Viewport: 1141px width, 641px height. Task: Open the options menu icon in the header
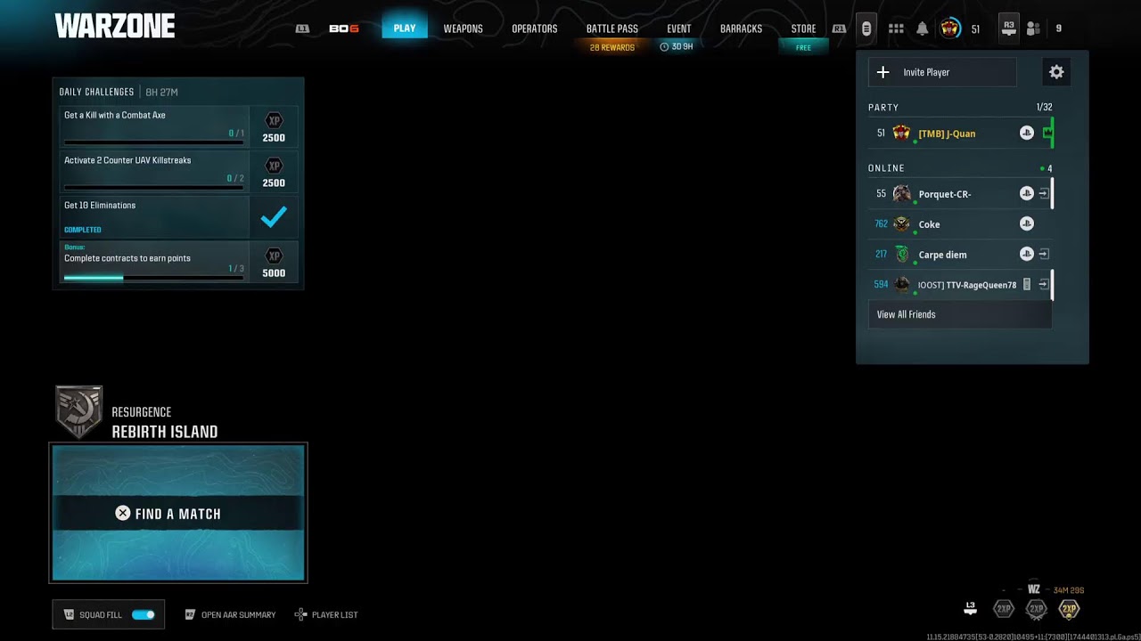[x=866, y=28]
